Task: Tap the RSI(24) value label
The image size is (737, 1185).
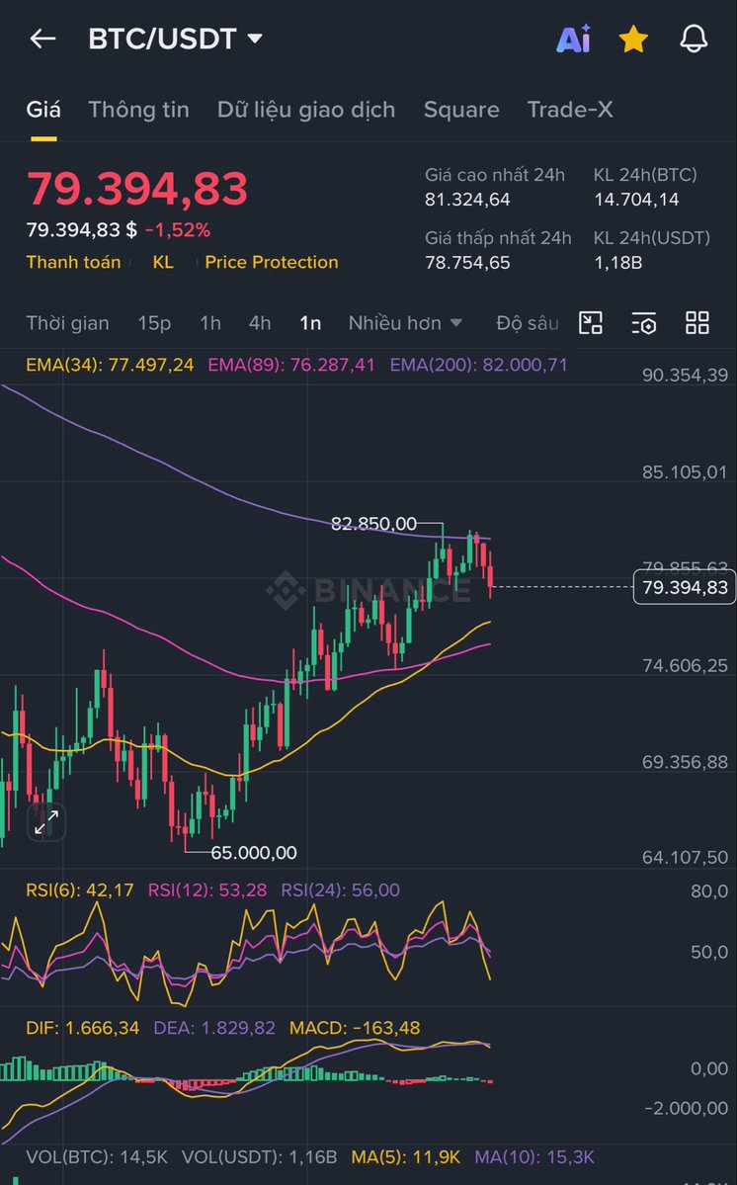Action: pyautogui.click(x=340, y=890)
